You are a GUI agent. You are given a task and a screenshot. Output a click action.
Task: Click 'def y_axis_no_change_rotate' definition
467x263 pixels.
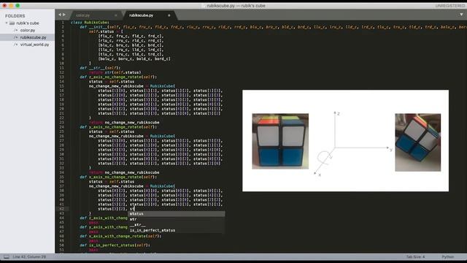tap(118, 127)
